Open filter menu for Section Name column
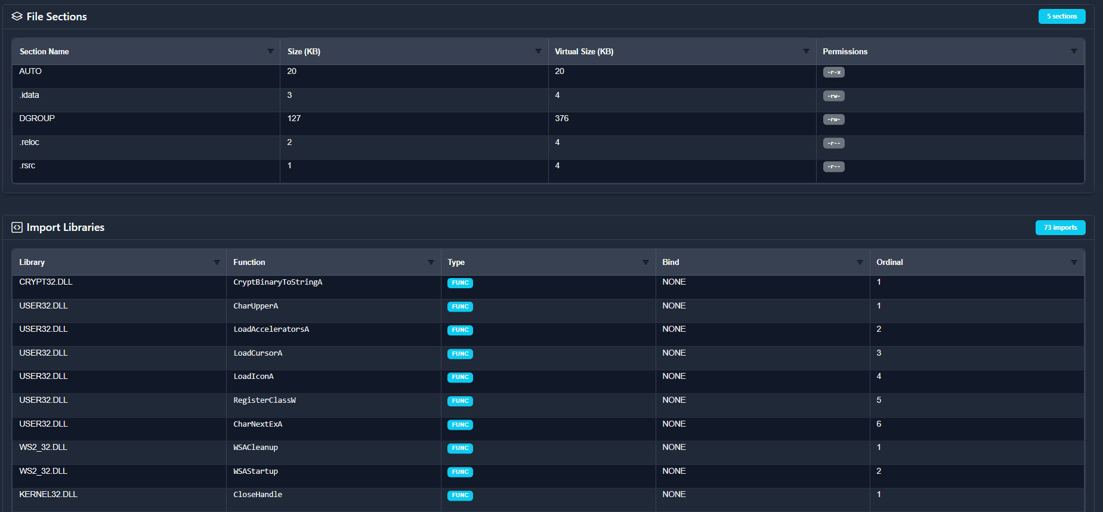Image resolution: width=1103 pixels, height=512 pixels. pos(270,51)
